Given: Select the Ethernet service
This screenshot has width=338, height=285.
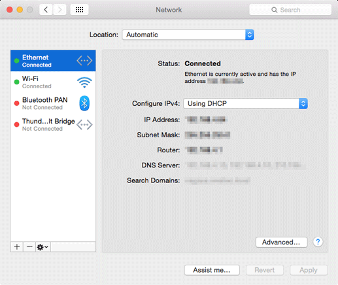Looking at the screenshot, I should point(53,61).
